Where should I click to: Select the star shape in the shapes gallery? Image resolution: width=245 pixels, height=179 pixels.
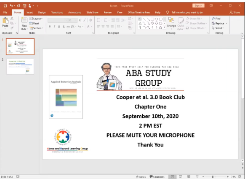pos(160,27)
